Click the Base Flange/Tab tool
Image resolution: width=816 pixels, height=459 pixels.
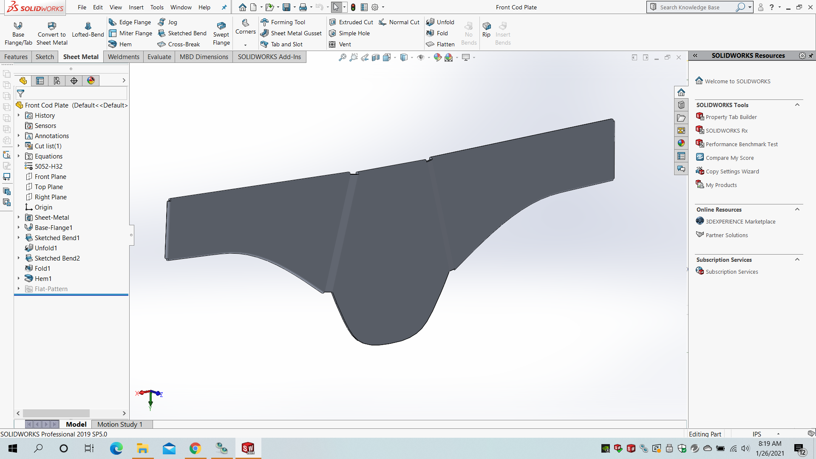coord(18,34)
